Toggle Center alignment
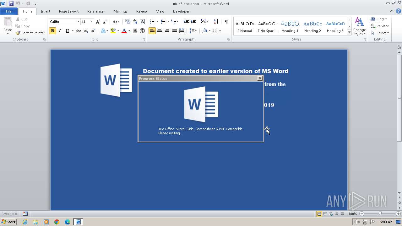402x226 pixels. point(160,31)
